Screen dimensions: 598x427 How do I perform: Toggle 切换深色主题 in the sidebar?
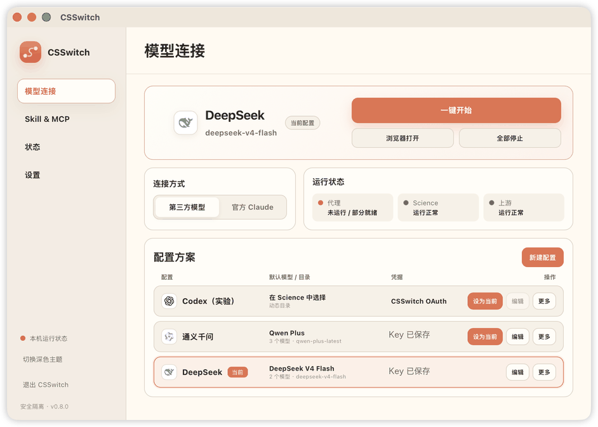(x=43, y=359)
